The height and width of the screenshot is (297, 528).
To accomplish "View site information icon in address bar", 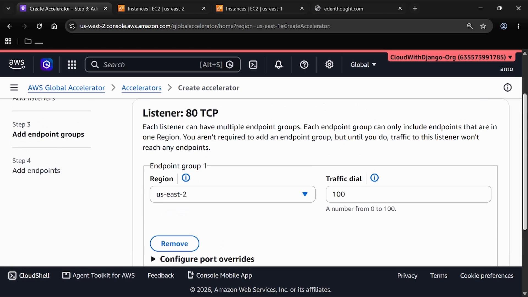I will [x=72, y=26].
